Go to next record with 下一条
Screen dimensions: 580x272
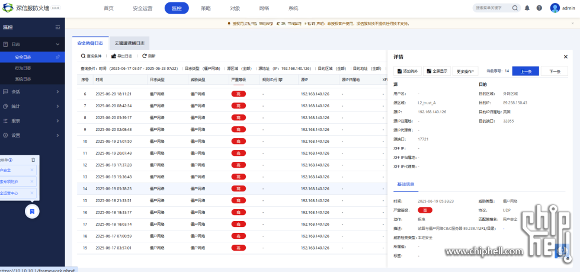555,71
